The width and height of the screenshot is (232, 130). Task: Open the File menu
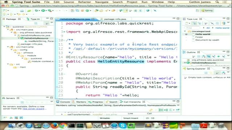(47, 2)
